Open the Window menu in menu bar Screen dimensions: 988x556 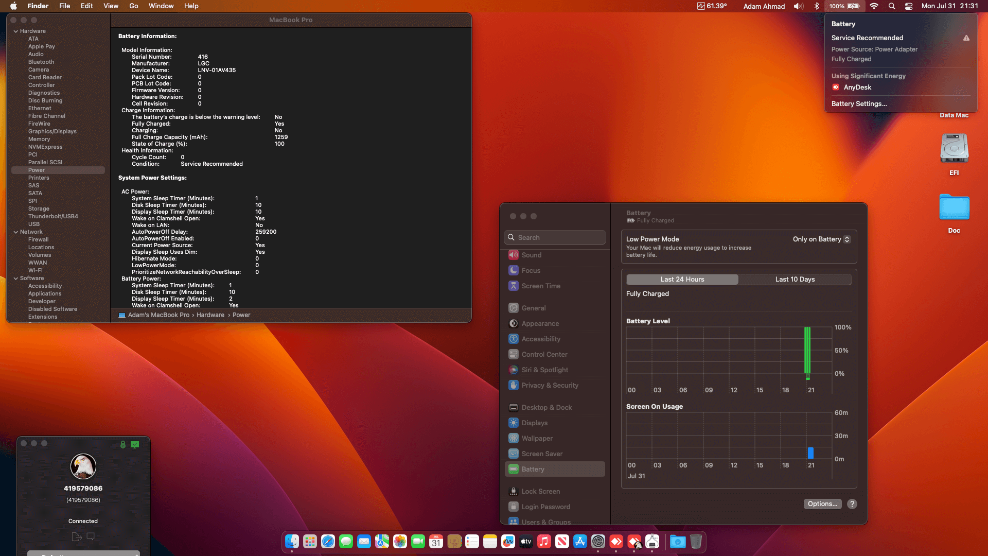coord(161,6)
